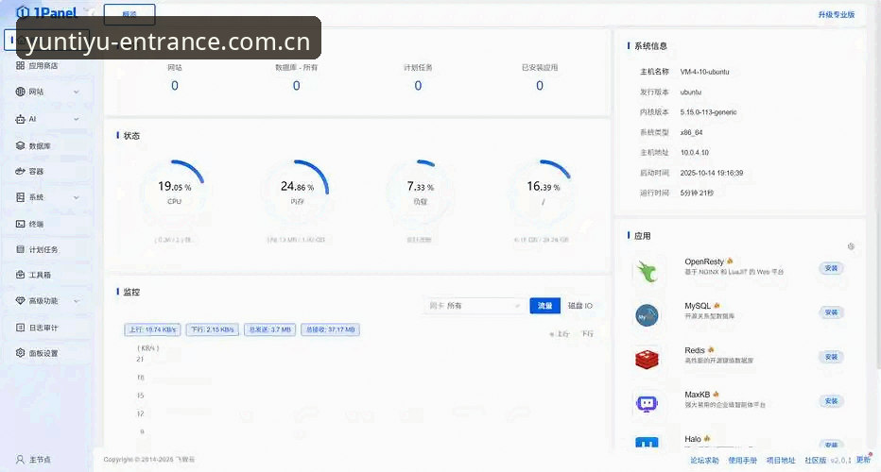Image resolution: width=881 pixels, height=472 pixels.
Task: Open the 论坛求助 forum link
Action: pyautogui.click(x=704, y=461)
